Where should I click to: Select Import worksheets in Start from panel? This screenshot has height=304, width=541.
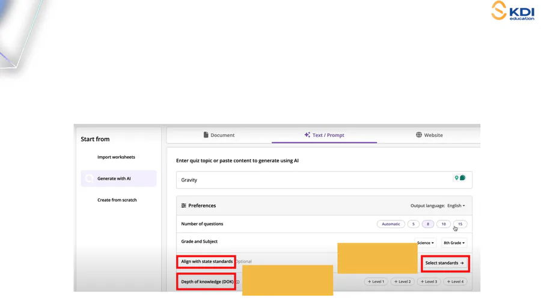point(116,157)
